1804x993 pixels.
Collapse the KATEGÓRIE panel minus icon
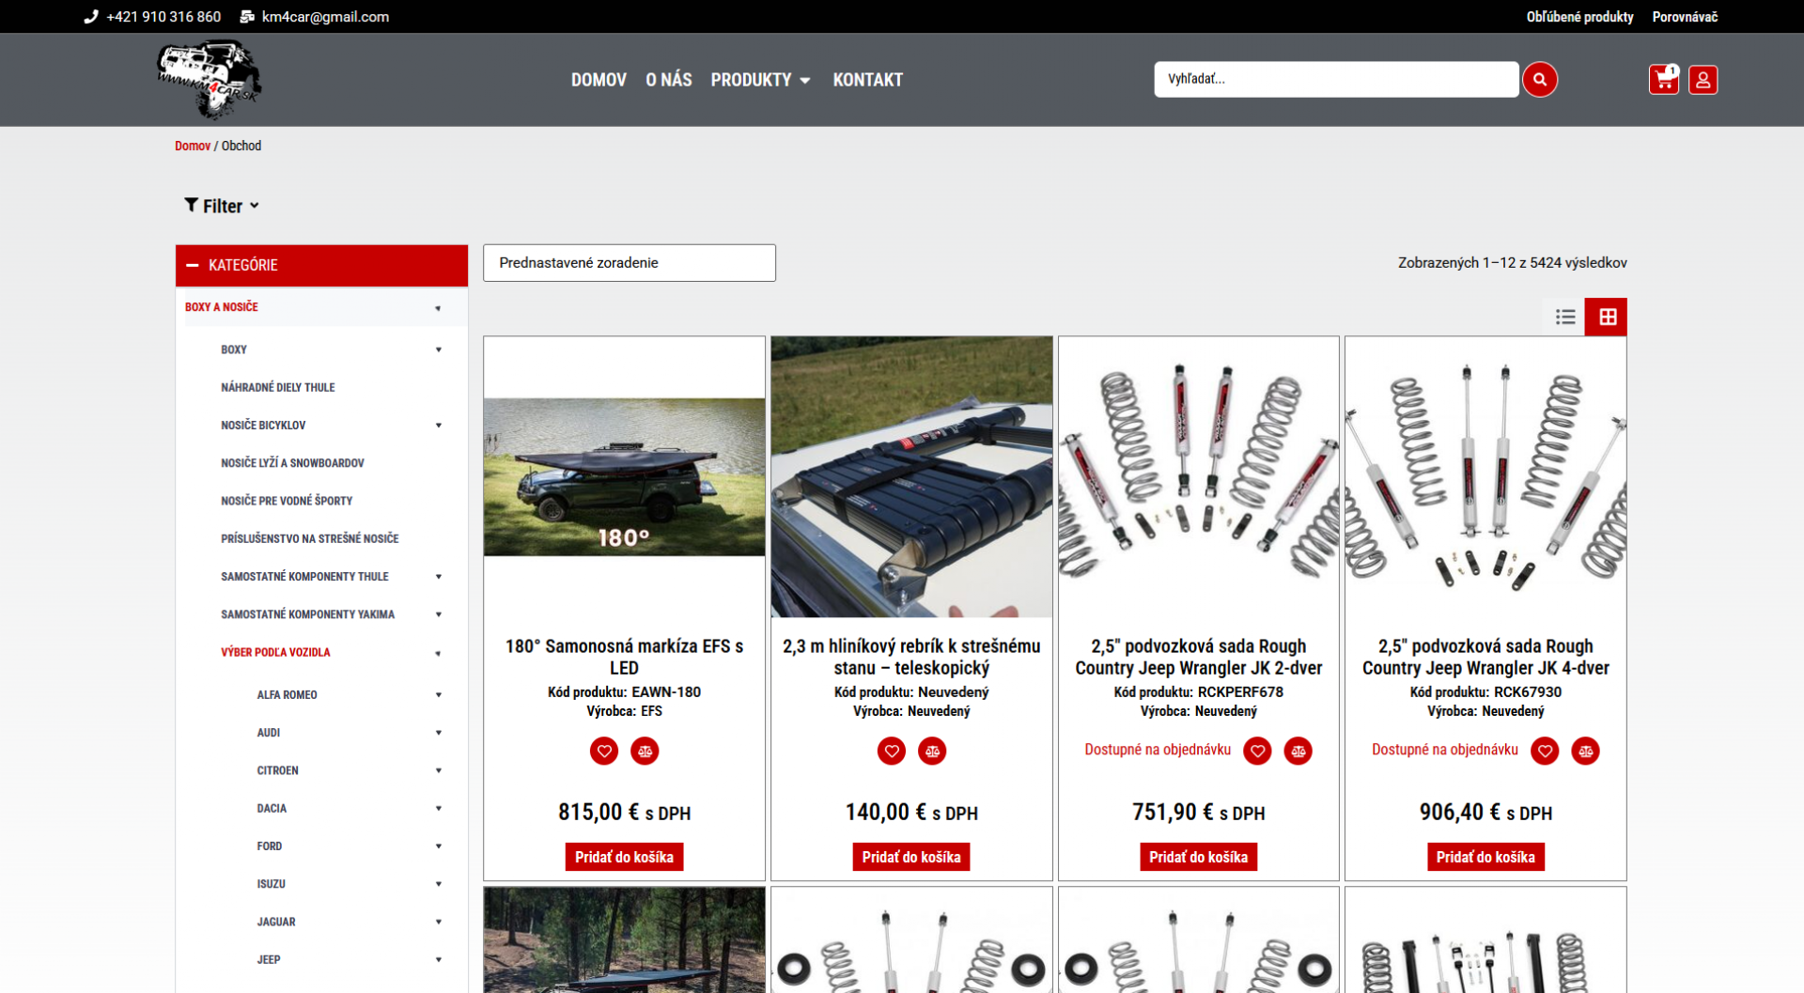[x=193, y=266]
